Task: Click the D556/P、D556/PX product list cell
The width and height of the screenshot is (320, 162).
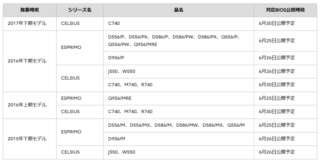Action: pyautogui.click(x=178, y=41)
